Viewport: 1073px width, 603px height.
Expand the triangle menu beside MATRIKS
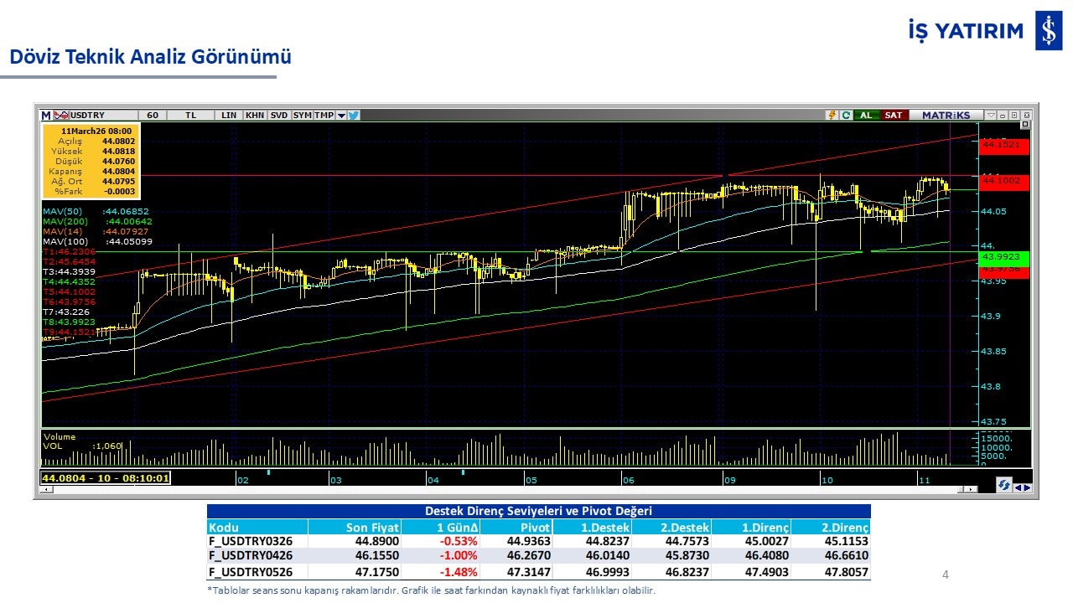click(x=992, y=116)
